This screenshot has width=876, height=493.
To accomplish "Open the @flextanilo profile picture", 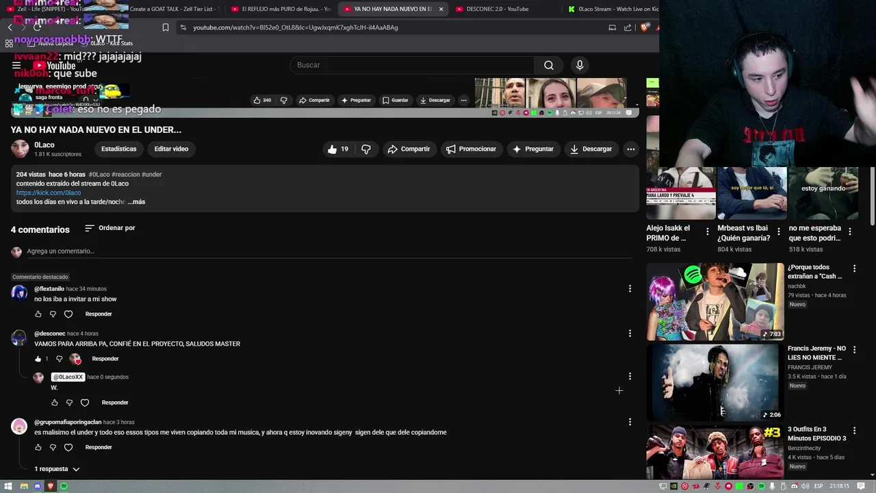I will pos(19,293).
